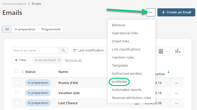Viewport: 197px width, 110px height.
Task: Switch to the In preparation tab
Action: click(25, 29)
